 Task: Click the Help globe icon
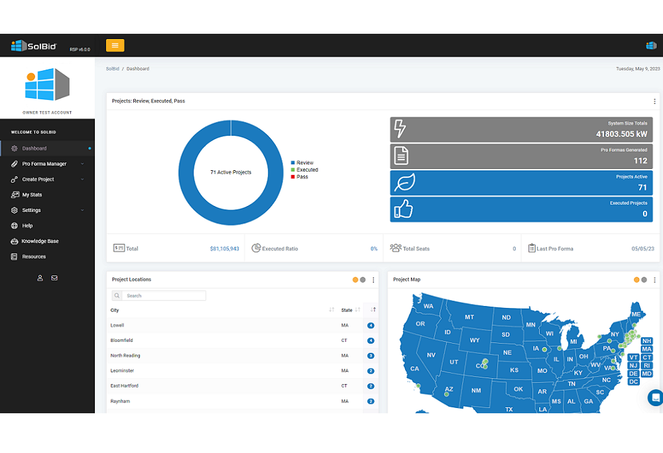coord(15,225)
